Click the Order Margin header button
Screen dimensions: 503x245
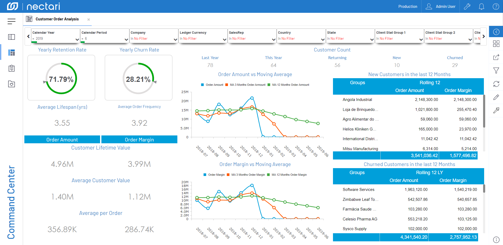pos(139,140)
